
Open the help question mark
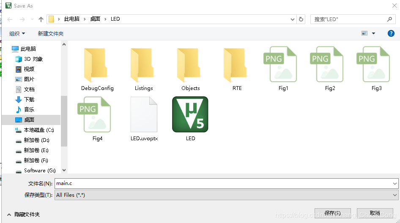tap(391, 33)
